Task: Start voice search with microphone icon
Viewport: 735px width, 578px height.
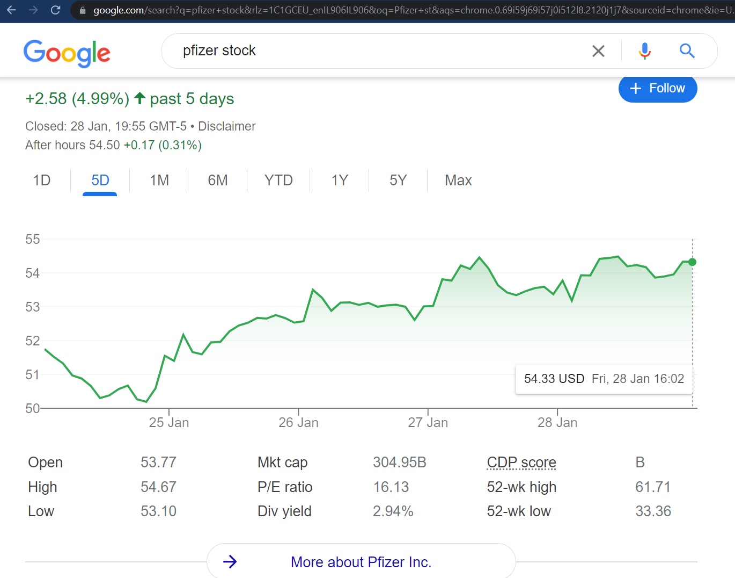Action: click(645, 51)
